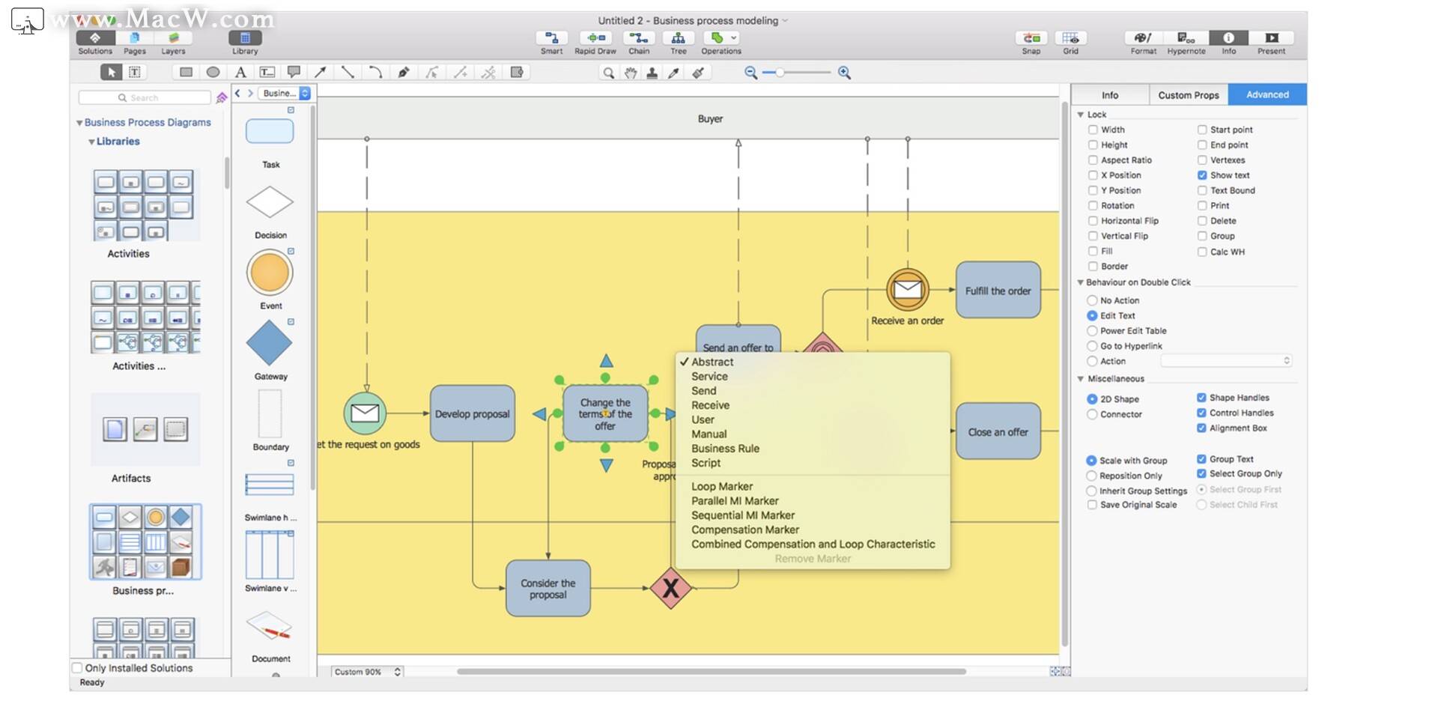Open the Hypernote tool

coord(1186,41)
